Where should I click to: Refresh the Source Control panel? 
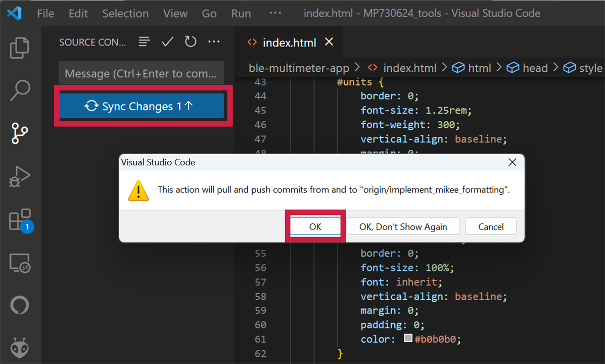(191, 41)
